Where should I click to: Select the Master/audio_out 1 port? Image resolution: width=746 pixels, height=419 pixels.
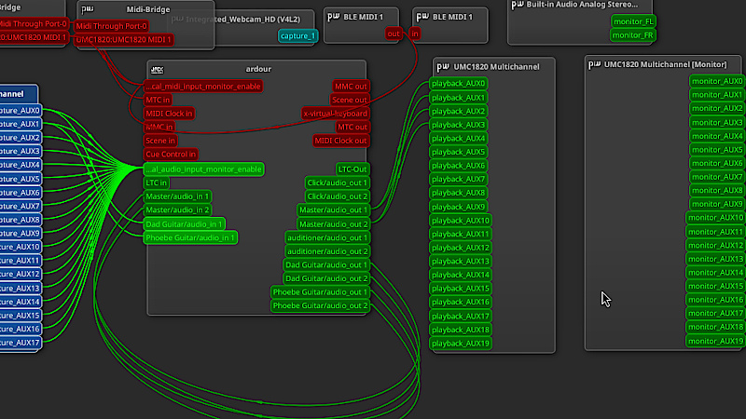tap(333, 209)
